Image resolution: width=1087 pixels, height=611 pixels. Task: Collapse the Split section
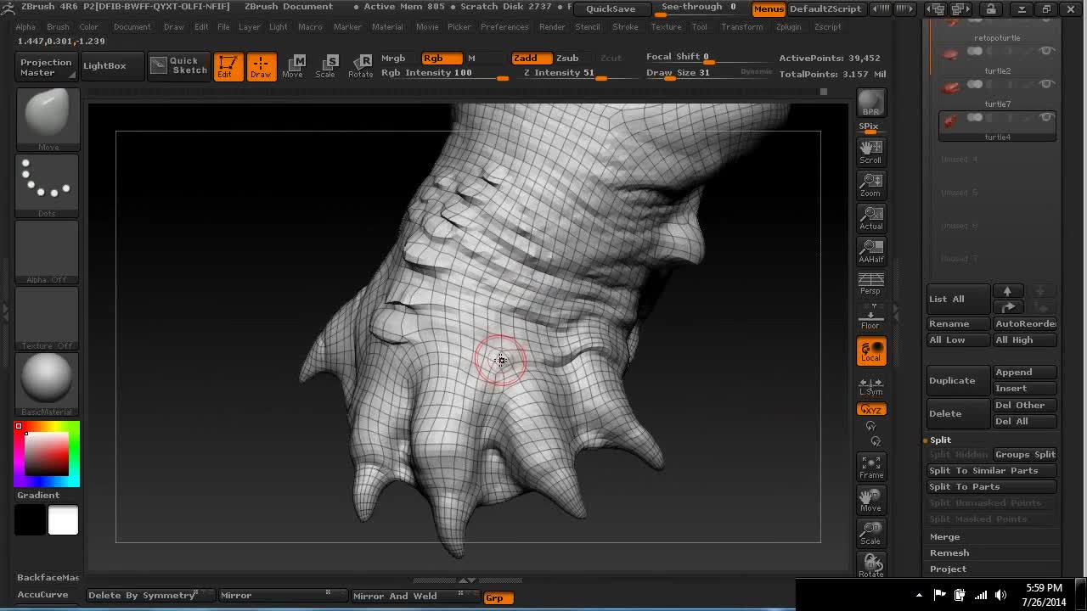[940, 440]
